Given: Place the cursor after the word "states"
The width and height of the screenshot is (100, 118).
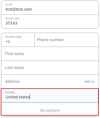Looking at the screenshot, I should click(30, 97).
